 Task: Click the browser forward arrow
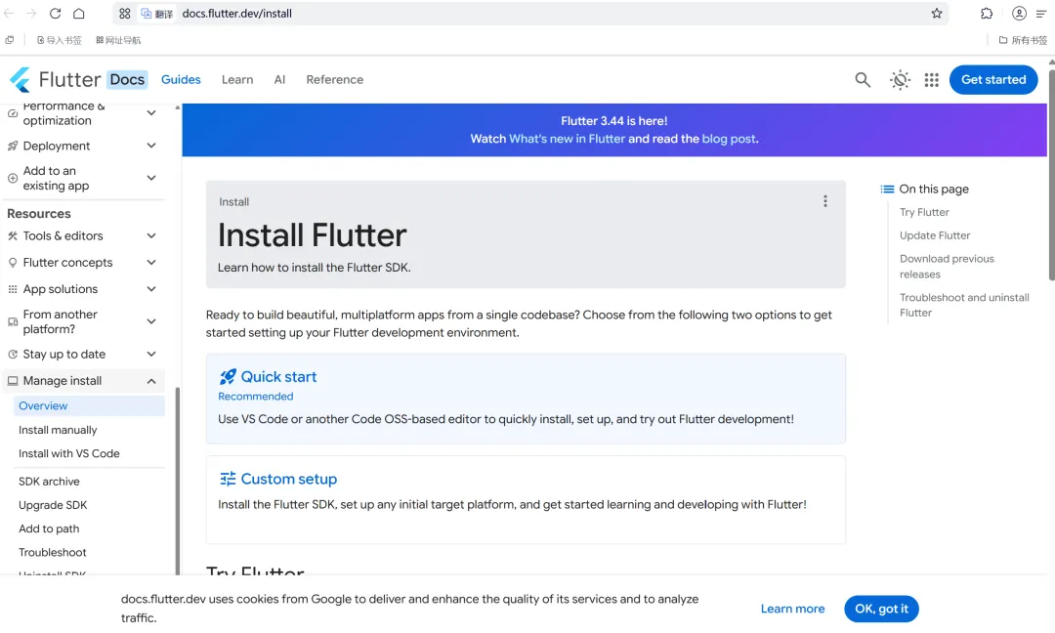[x=31, y=14]
